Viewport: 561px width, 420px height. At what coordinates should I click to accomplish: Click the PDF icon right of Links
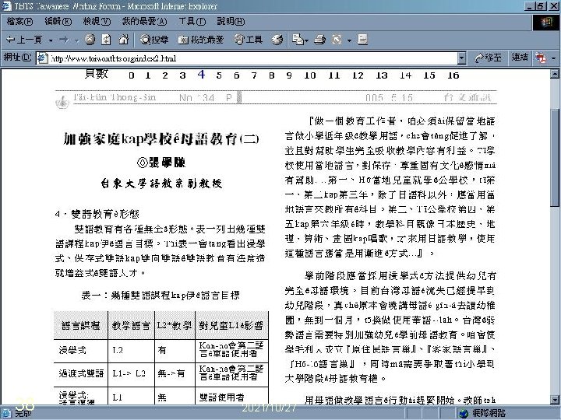541,58
